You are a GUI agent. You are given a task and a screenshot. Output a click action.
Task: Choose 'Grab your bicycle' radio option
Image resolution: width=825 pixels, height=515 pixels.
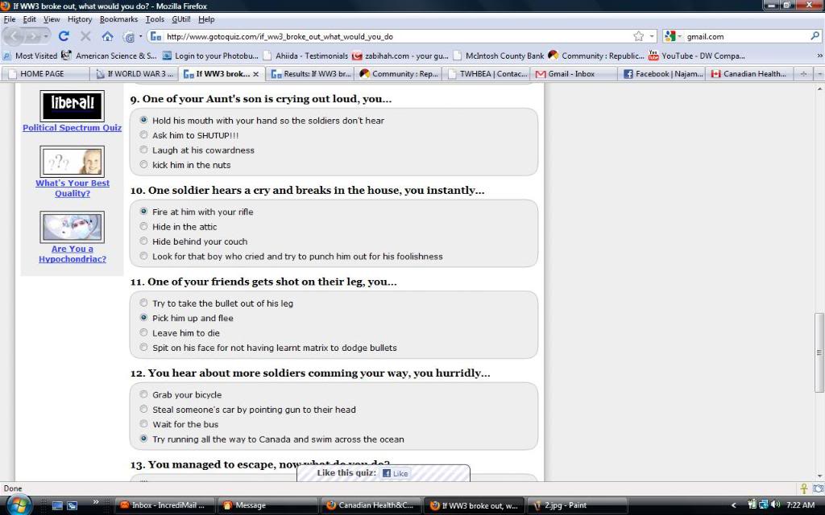coord(144,395)
